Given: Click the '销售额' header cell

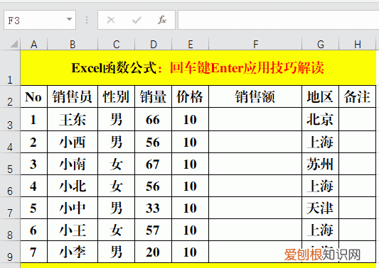Looking at the screenshot, I should [255, 96].
